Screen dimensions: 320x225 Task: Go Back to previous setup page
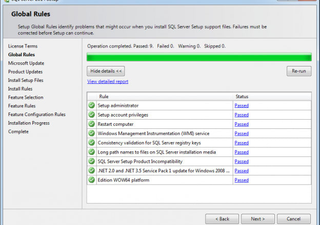(x=222, y=219)
